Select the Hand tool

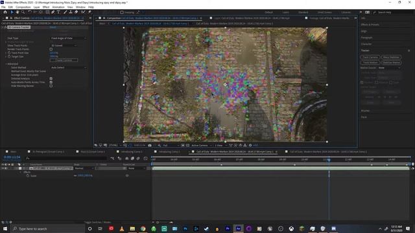click(18, 12)
